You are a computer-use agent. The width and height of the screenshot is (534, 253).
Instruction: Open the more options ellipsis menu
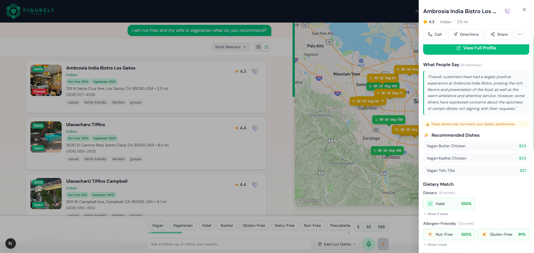click(x=519, y=34)
